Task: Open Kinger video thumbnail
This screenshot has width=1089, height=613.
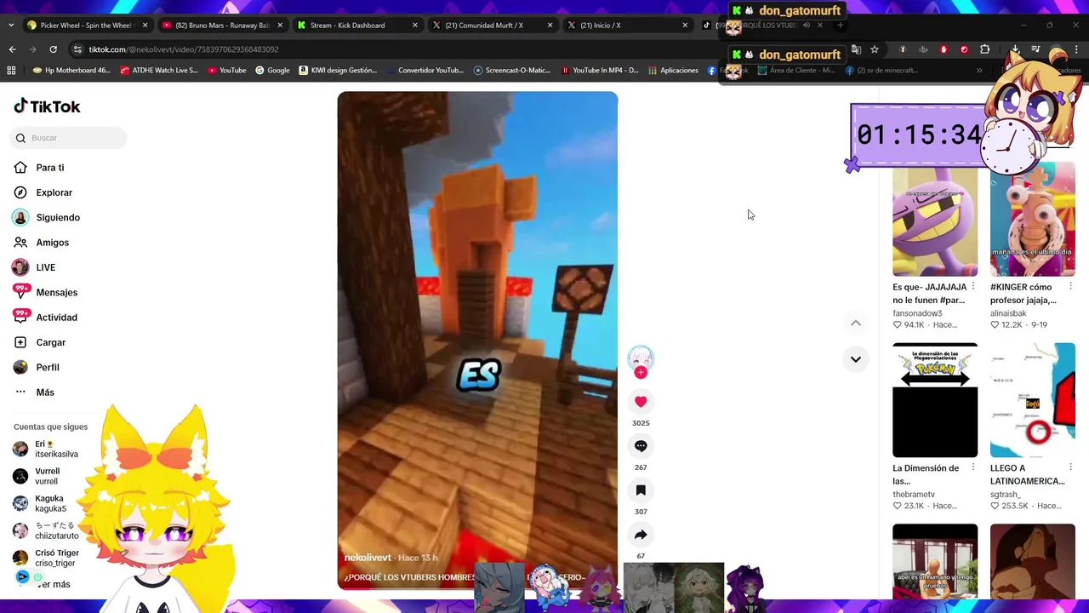Action: (x=1033, y=219)
